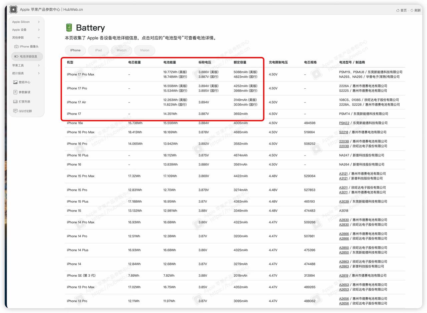Switch to the Watch tab
Screen dimensions: 427x313
pos(121,50)
